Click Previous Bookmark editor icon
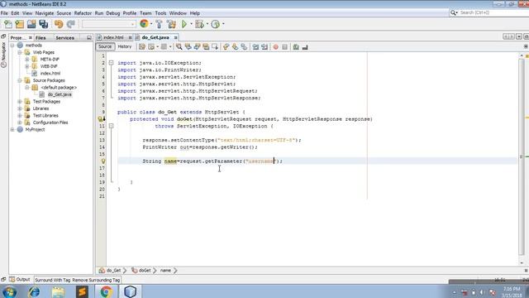Viewport: 529px width, 298px height. click(x=226, y=47)
